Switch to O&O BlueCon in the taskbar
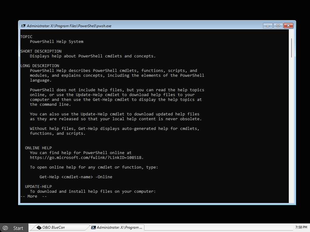310x232 pixels. tap(59, 227)
